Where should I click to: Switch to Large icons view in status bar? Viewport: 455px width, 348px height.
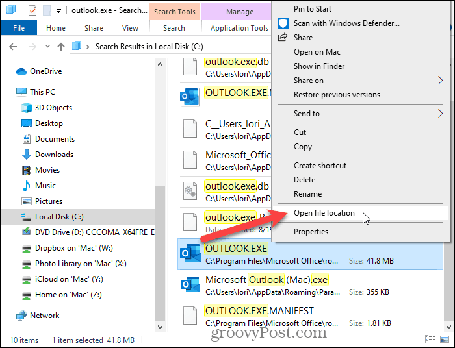(x=445, y=339)
